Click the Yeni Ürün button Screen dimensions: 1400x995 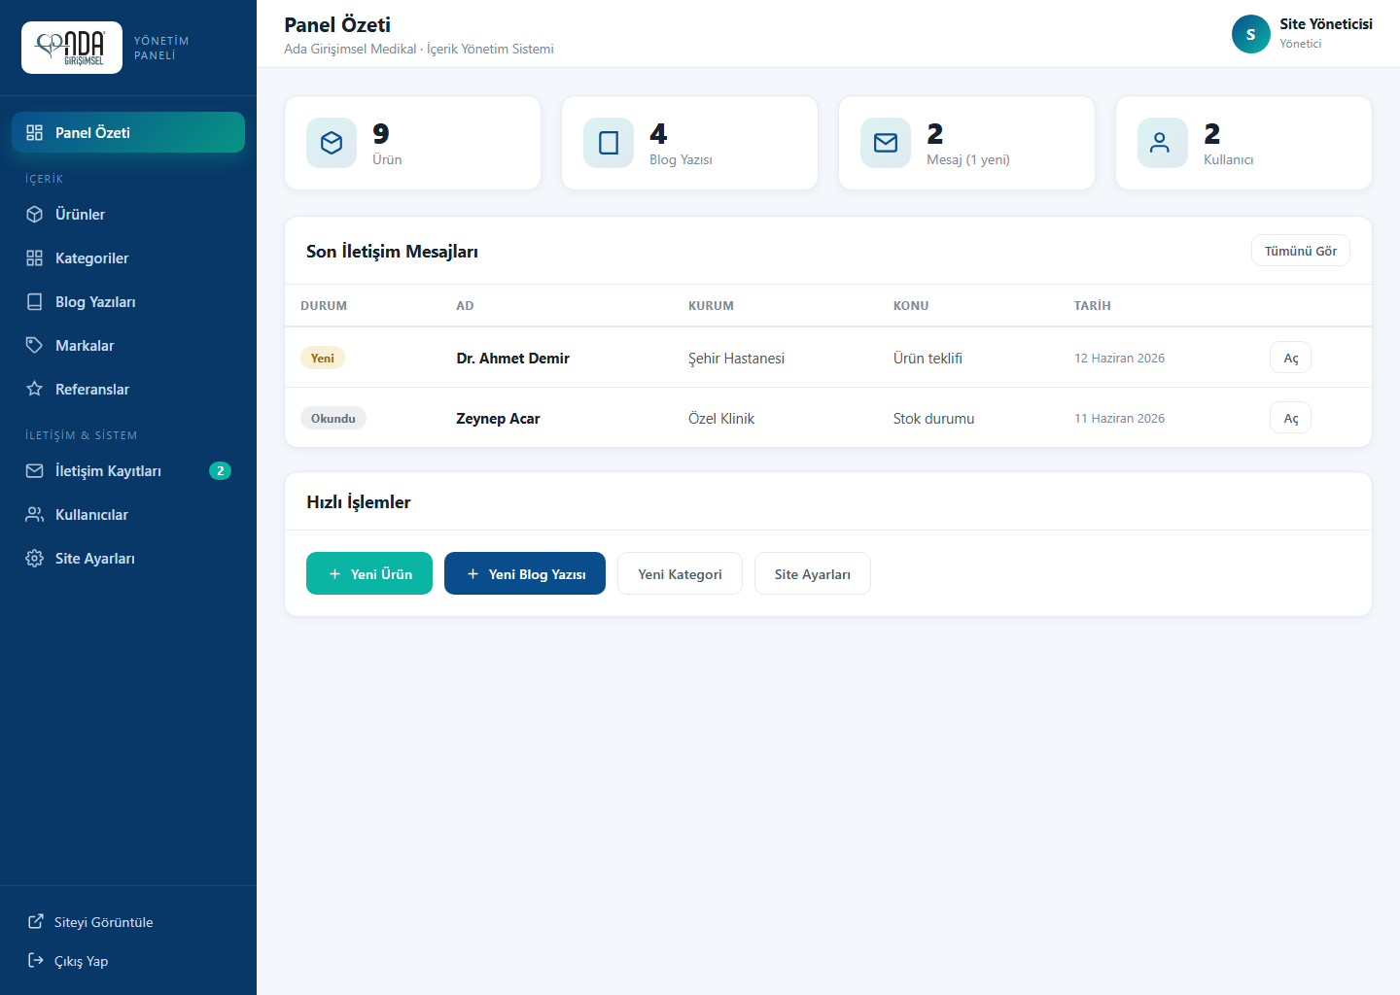click(369, 573)
